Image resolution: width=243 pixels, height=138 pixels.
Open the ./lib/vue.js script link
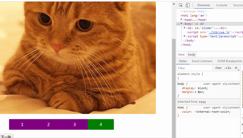click(x=219, y=32)
